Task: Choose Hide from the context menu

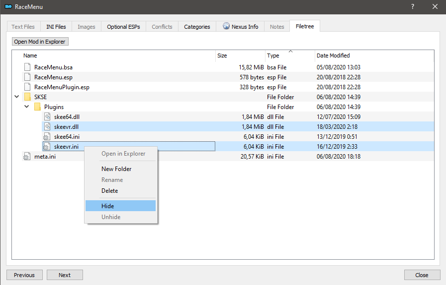Action: point(120,206)
